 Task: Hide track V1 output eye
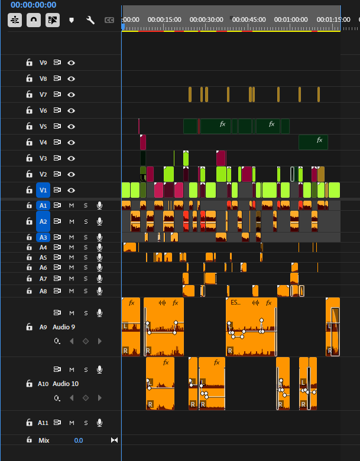(x=71, y=190)
